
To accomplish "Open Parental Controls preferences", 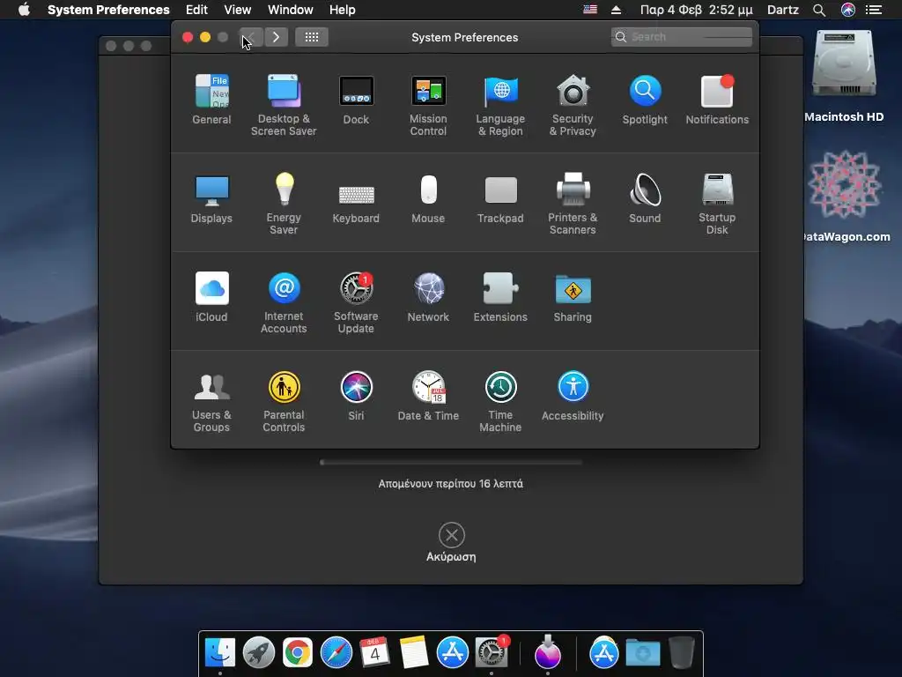I will [284, 402].
